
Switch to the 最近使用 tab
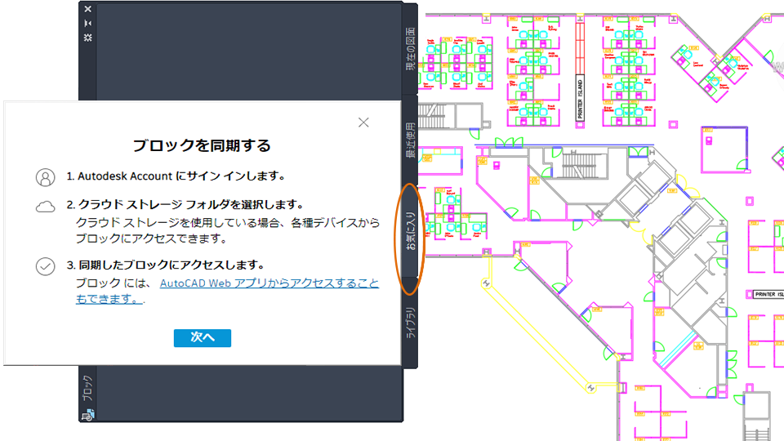[x=410, y=140]
